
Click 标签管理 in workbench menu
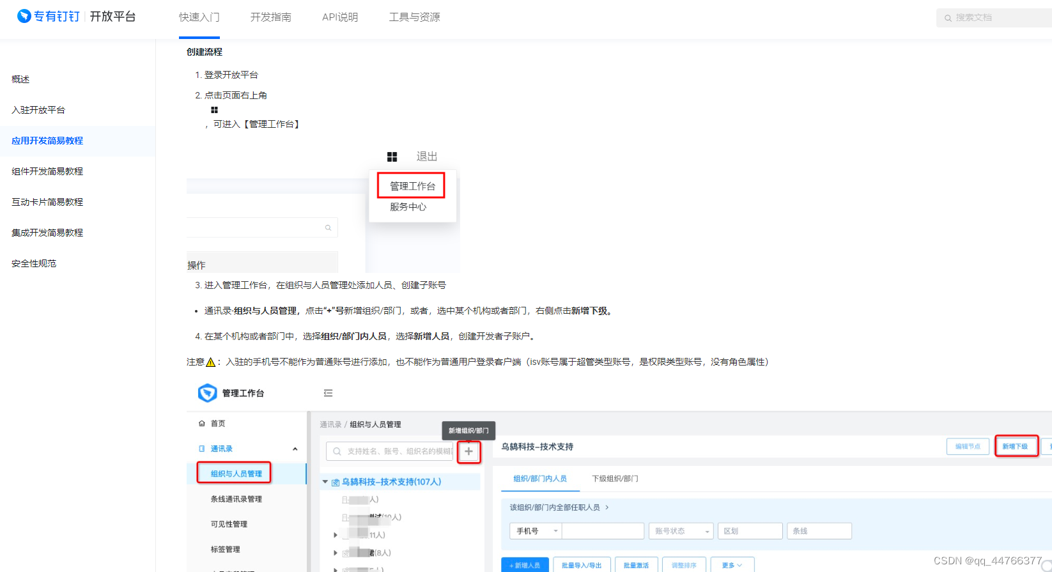(x=225, y=549)
